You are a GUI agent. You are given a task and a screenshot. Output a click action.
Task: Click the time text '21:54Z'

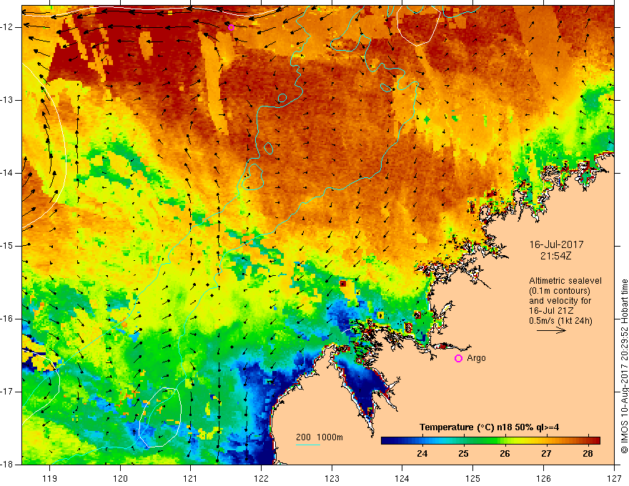(555, 256)
